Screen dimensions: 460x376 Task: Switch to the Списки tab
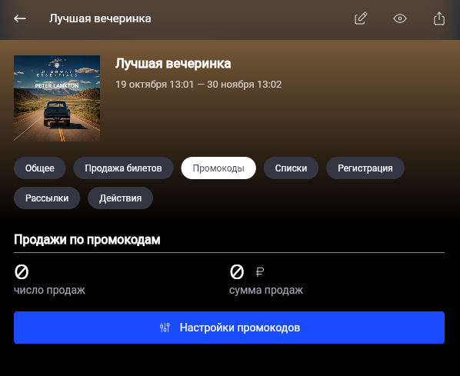click(291, 168)
